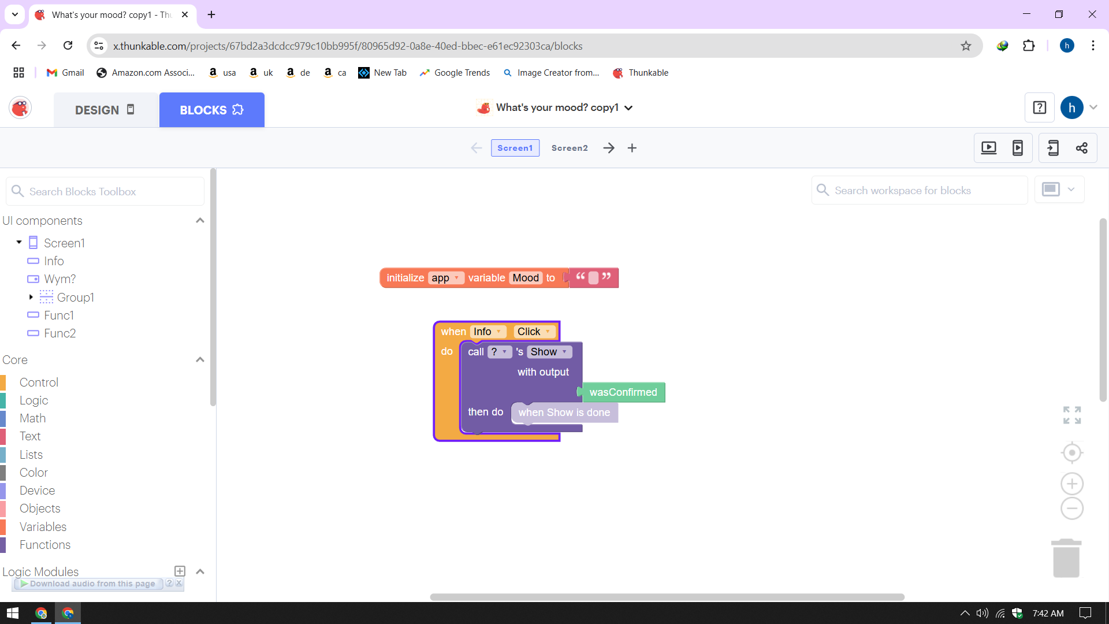Click the Search Blocks Toolbox field
Screen dimensions: 1109x624
pos(105,191)
